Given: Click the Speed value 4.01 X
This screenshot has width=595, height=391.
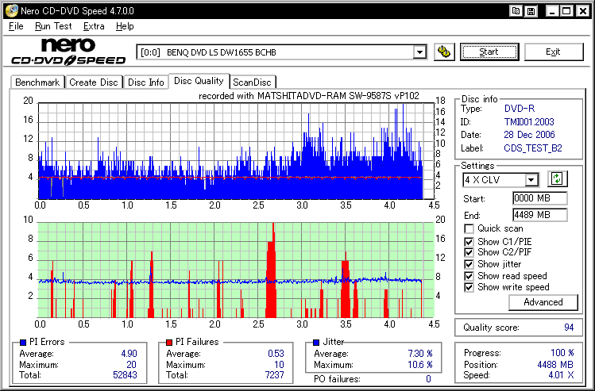Looking at the screenshot, I should [561, 375].
